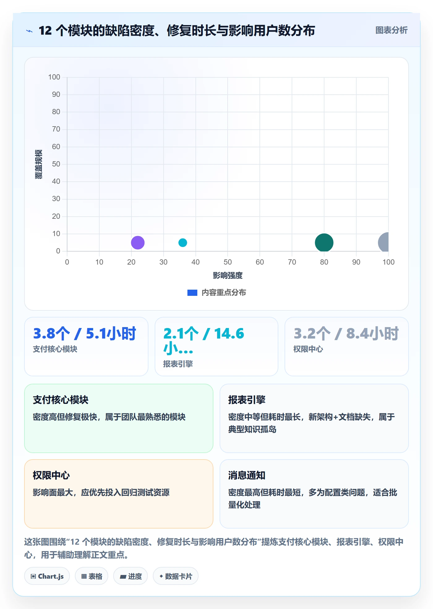
Task: Click the y-axis tick label 100
Action: click(x=54, y=77)
